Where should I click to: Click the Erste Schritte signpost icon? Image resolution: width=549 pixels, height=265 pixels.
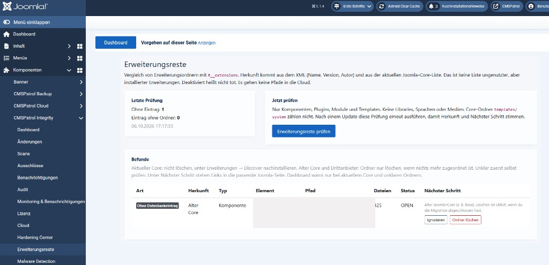coord(337,6)
